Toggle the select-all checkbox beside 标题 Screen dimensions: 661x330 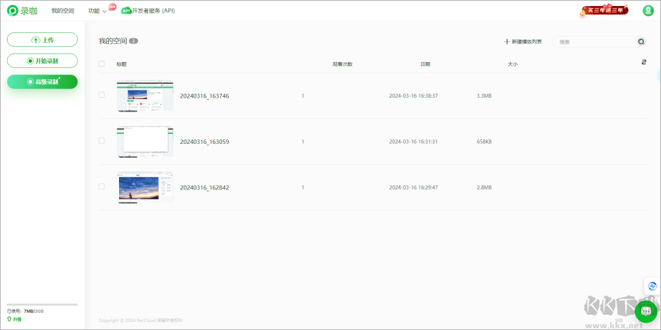coord(102,64)
